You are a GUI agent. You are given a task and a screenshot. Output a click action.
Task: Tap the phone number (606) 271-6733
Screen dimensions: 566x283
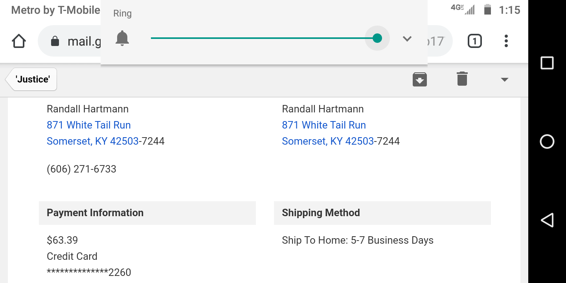81,169
